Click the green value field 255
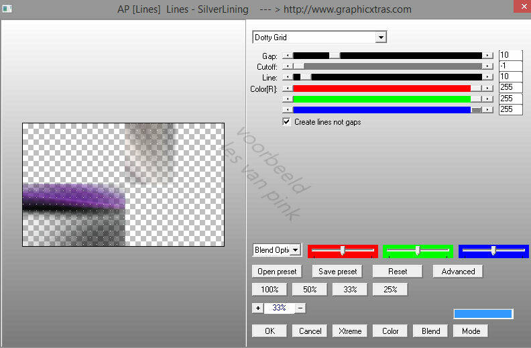Image resolution: width=531 pixels, height=348 pixels. click(510, 99)
